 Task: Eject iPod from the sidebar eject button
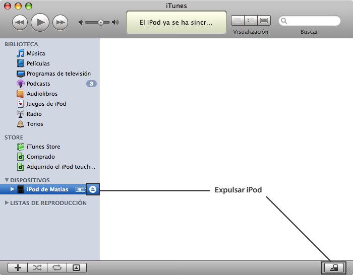[x=93, y=189]
